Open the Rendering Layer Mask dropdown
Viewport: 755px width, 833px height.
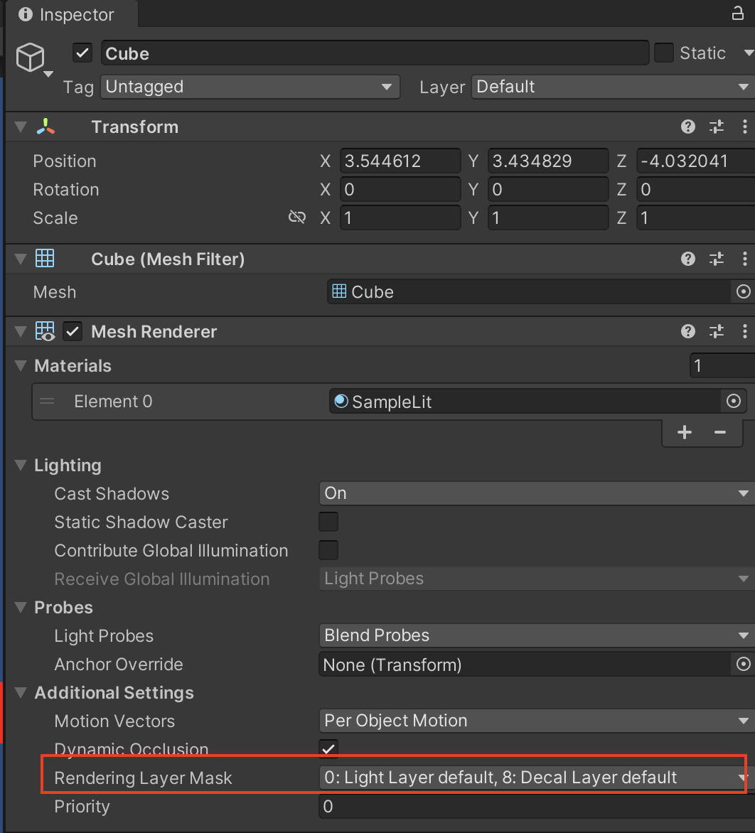(533, 778)
